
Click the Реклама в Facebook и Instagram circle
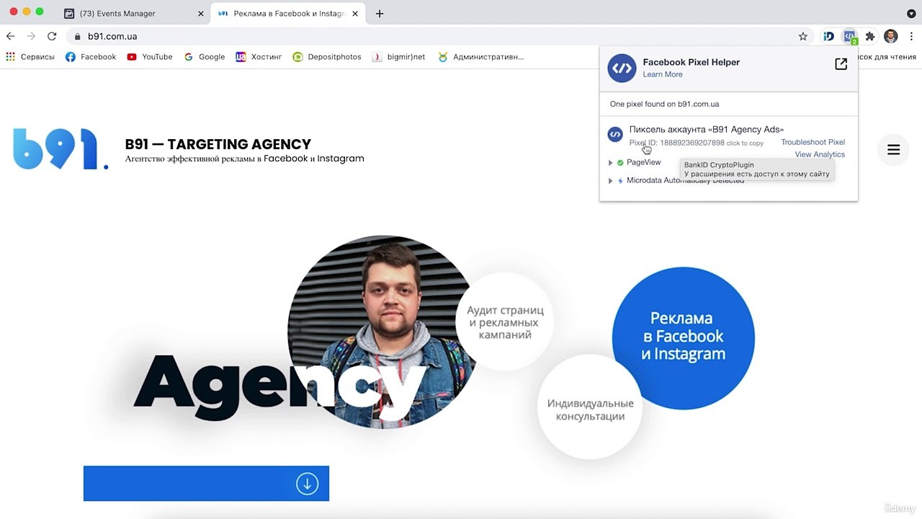click(x=683, y=338)
